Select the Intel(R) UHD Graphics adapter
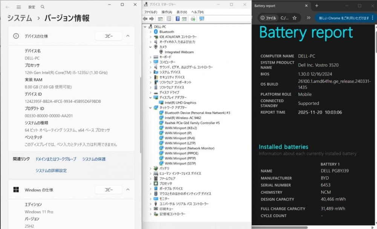This screenshot has height=229, width=377. (180, 102)
